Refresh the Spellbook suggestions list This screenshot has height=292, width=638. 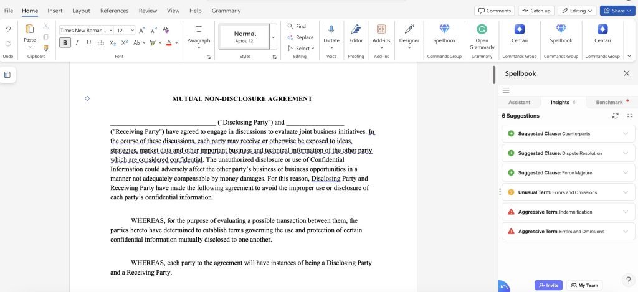(x=616, y=116)
